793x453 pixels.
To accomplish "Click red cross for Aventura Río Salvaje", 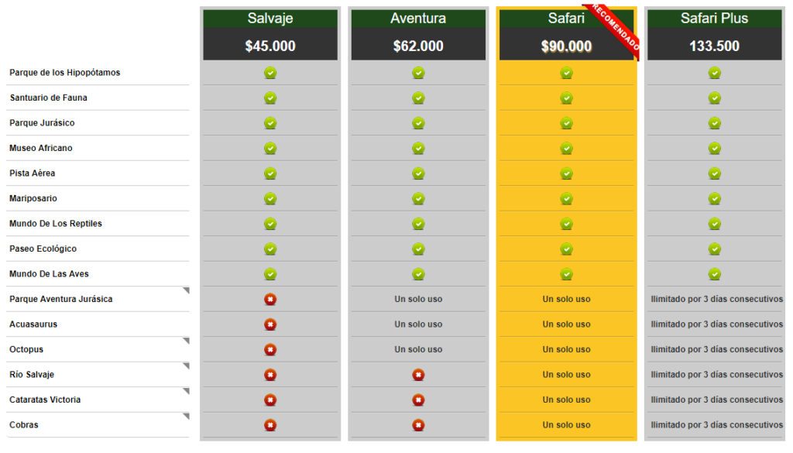I will click(x=418, y=375).
